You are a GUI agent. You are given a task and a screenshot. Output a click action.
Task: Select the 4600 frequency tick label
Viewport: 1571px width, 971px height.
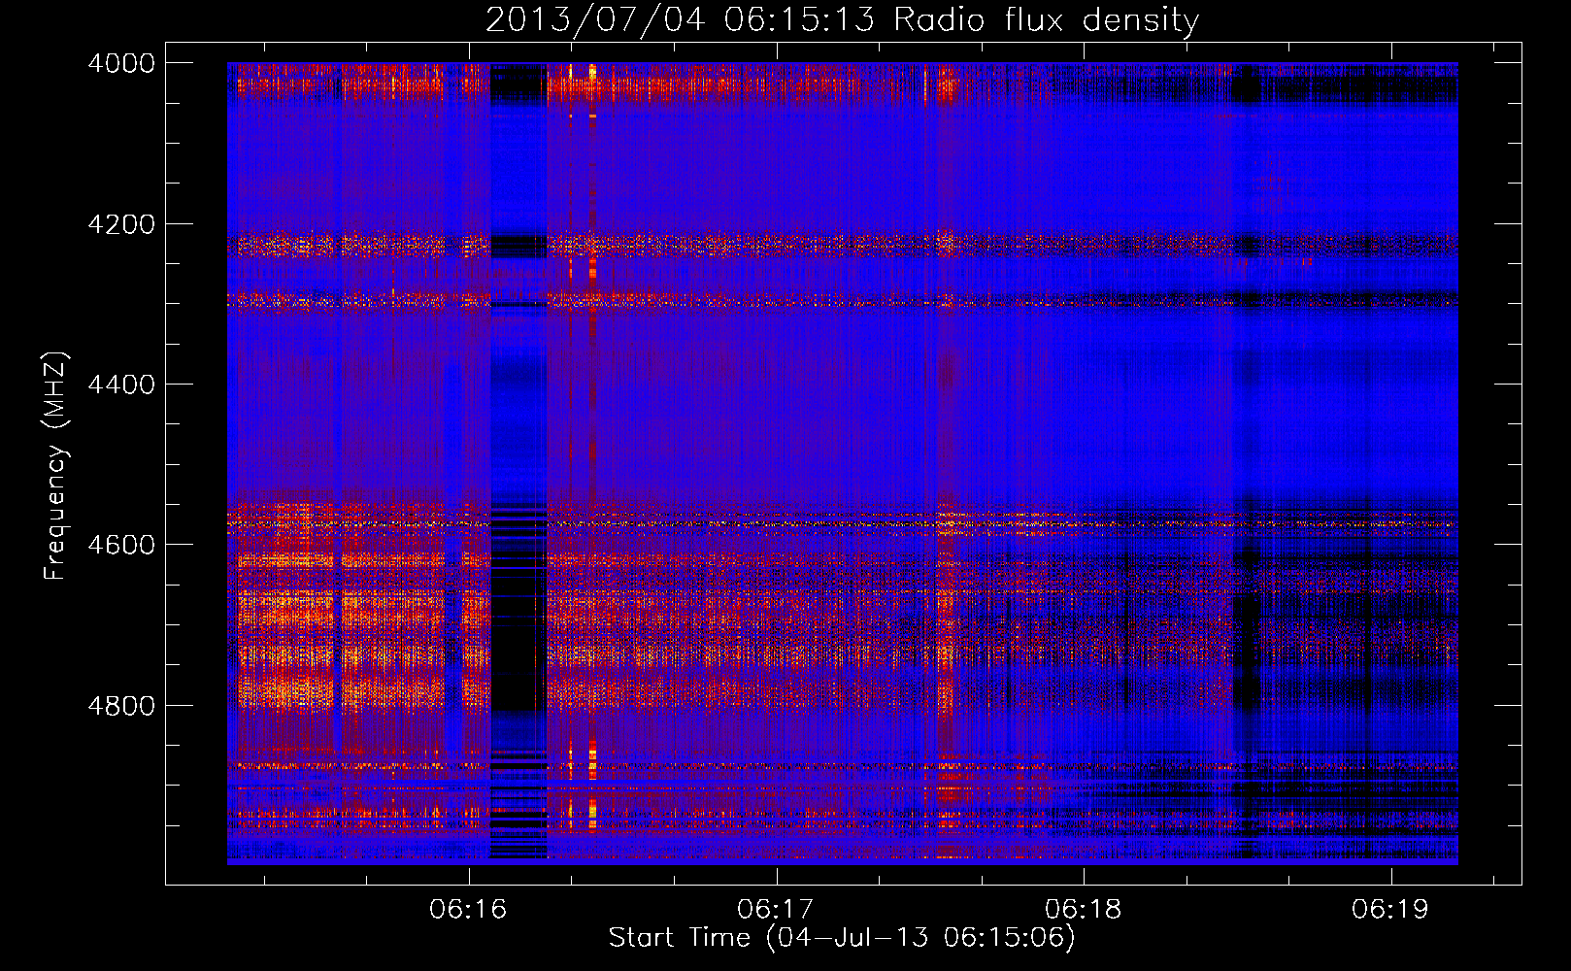pyautogui.click(x=121, y=545)
